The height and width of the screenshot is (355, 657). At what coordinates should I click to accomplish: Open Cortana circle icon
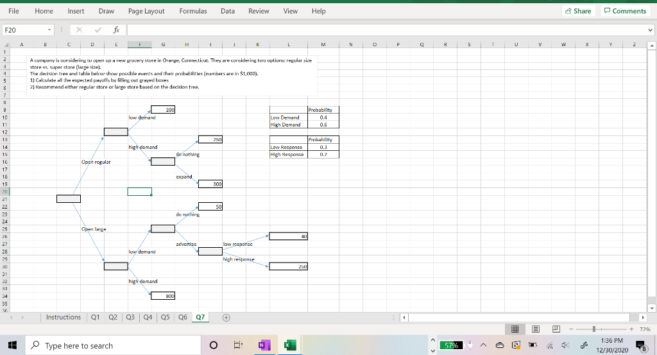213,345
